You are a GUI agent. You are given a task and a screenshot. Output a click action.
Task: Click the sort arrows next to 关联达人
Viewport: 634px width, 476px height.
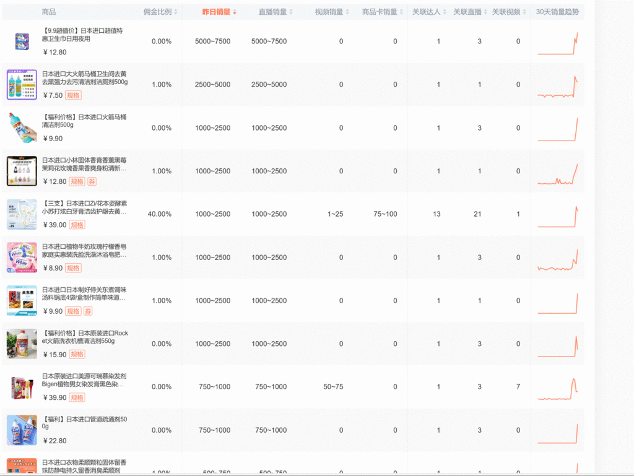point(445,12)
